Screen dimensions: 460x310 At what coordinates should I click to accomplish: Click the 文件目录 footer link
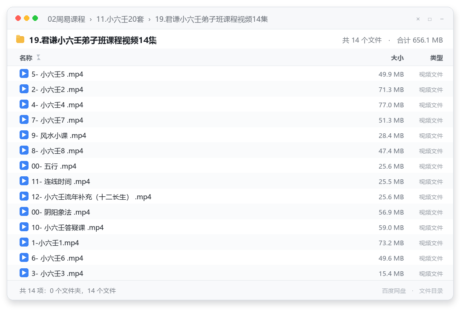431,291
